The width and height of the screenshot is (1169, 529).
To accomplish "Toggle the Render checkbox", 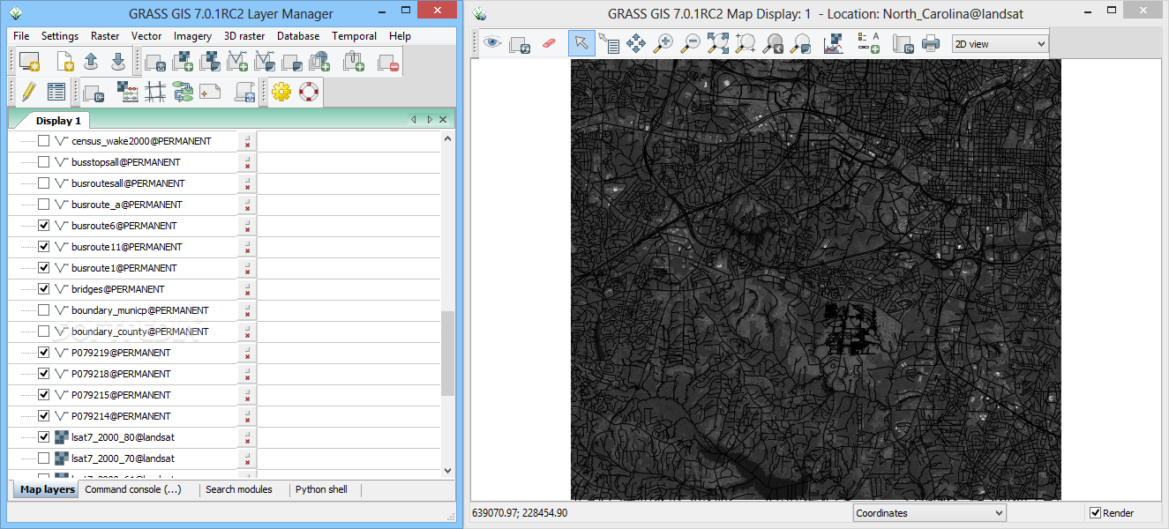I will pos(1096,513).
